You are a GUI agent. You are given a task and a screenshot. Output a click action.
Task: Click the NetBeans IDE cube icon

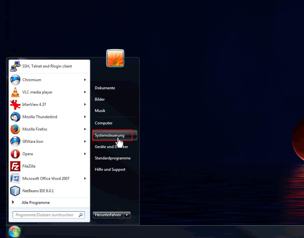click(15, 191)
